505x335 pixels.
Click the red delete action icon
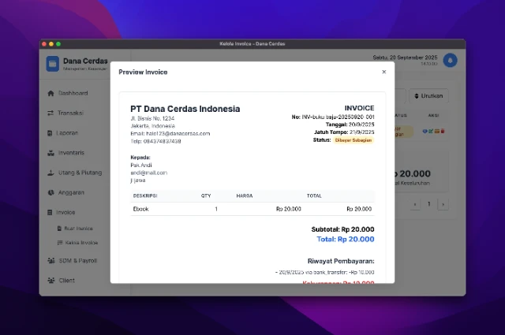click(x=443, y=132)
